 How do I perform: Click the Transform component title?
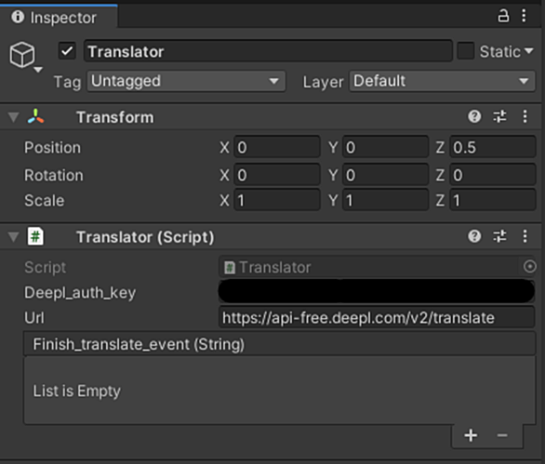[x=115, y=117]
